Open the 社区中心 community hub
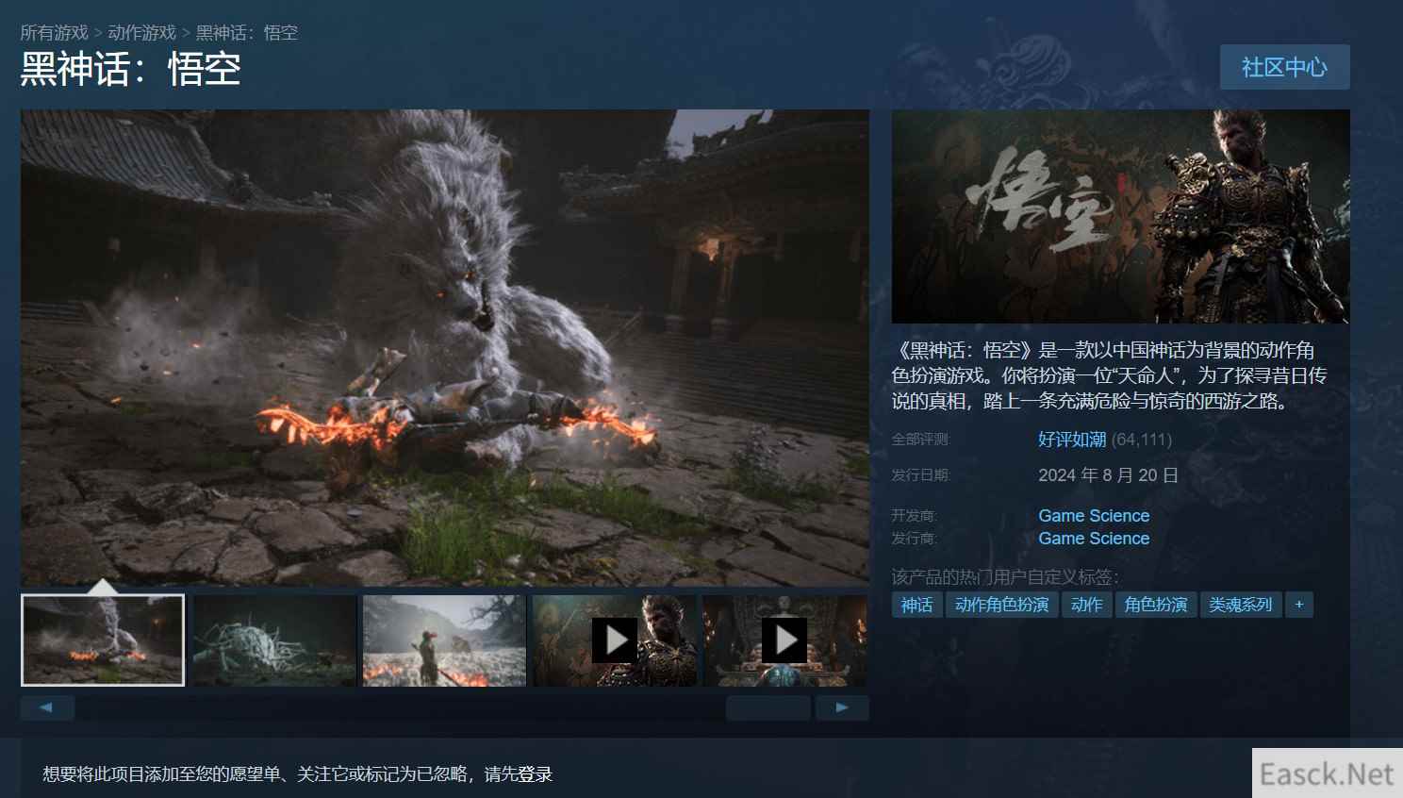The height and width of the screenshot is (798, 1403). [x=1284, y=67]
